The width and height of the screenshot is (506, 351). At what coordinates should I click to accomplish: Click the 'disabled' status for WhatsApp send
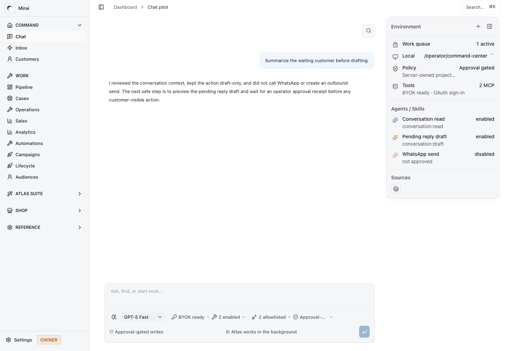[485, 154]
